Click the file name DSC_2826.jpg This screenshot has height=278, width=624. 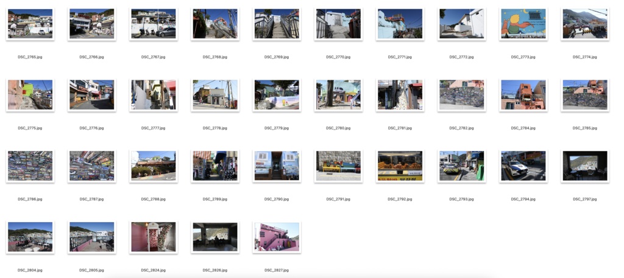tap(215, 271)
